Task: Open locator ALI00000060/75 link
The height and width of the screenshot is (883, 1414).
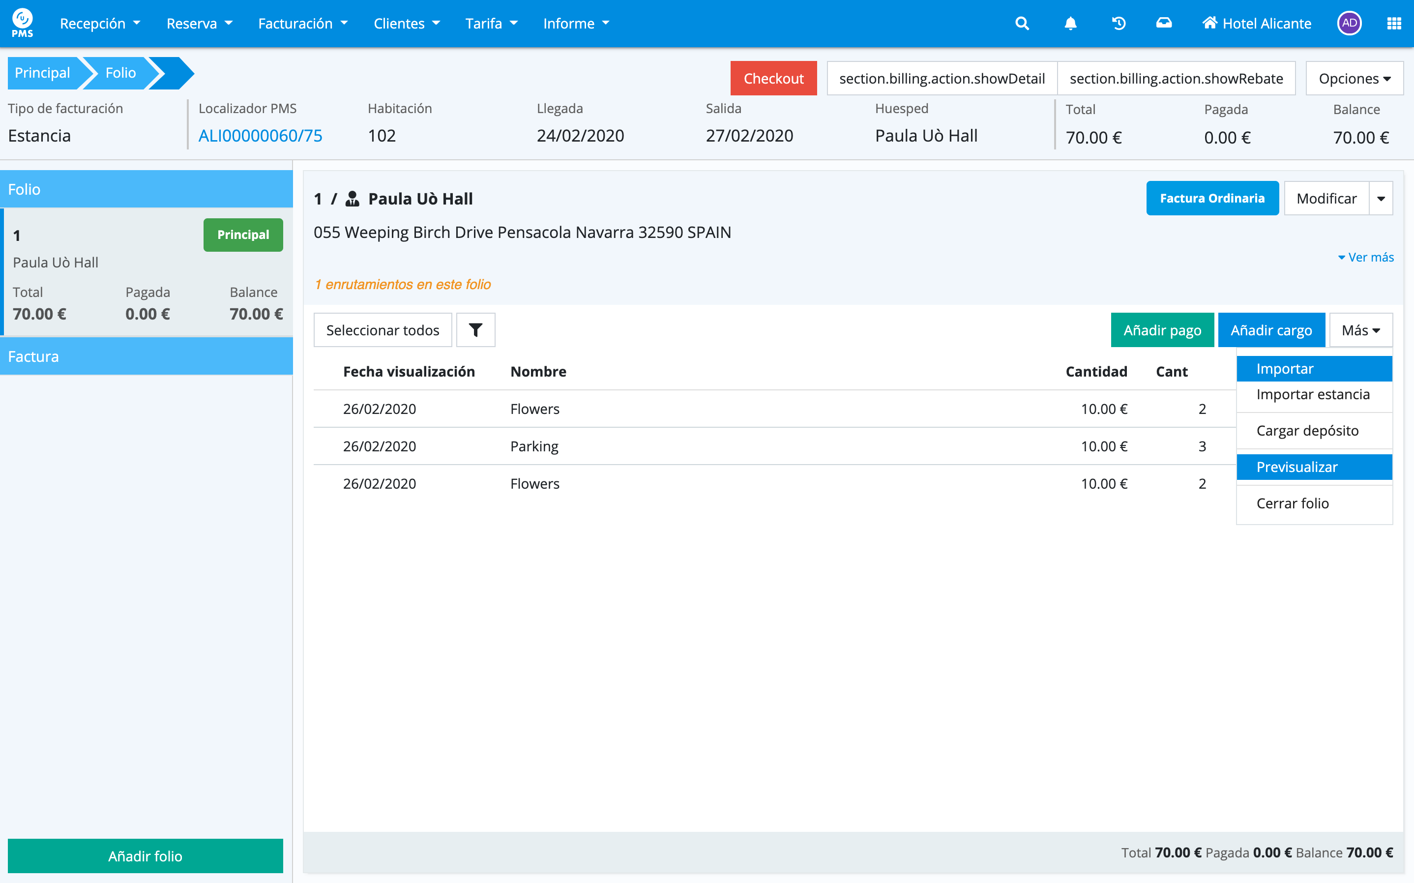Action: (x=260, y=136)
